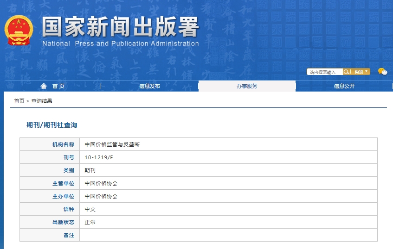Image resolution: width=393 pixels, height=249 pixels.
Task: Click the 出版状态 value 正常
Action: [90, 222]
